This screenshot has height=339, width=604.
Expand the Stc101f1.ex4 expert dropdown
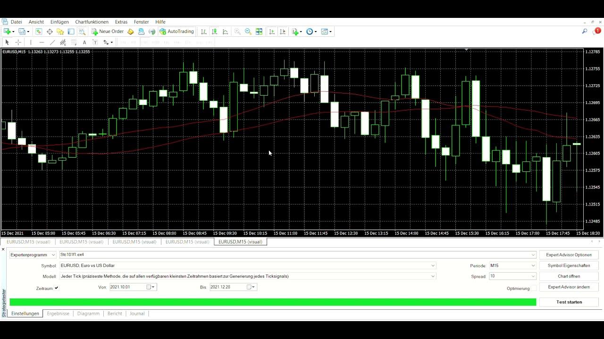point(533,255)
